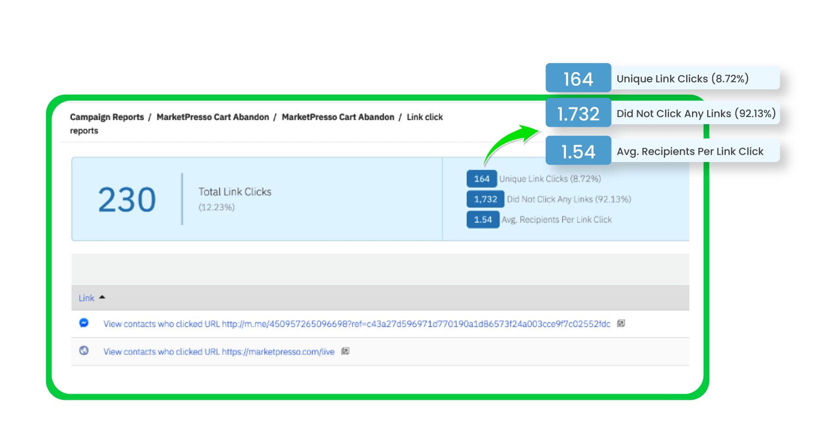Click the globe icon beside the marketpresso.com link
Screen dimensions: 826x447
pos(84,351)
